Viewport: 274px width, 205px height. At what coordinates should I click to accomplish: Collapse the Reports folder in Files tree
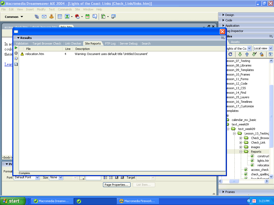tap(241, 152)
